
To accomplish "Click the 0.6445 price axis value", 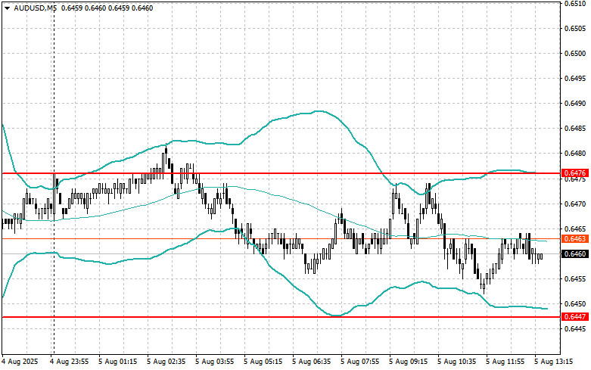I will pos(575,329).
